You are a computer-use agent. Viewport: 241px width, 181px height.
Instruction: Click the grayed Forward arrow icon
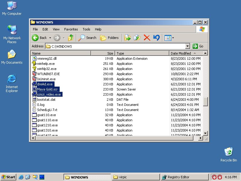point(57,38)
